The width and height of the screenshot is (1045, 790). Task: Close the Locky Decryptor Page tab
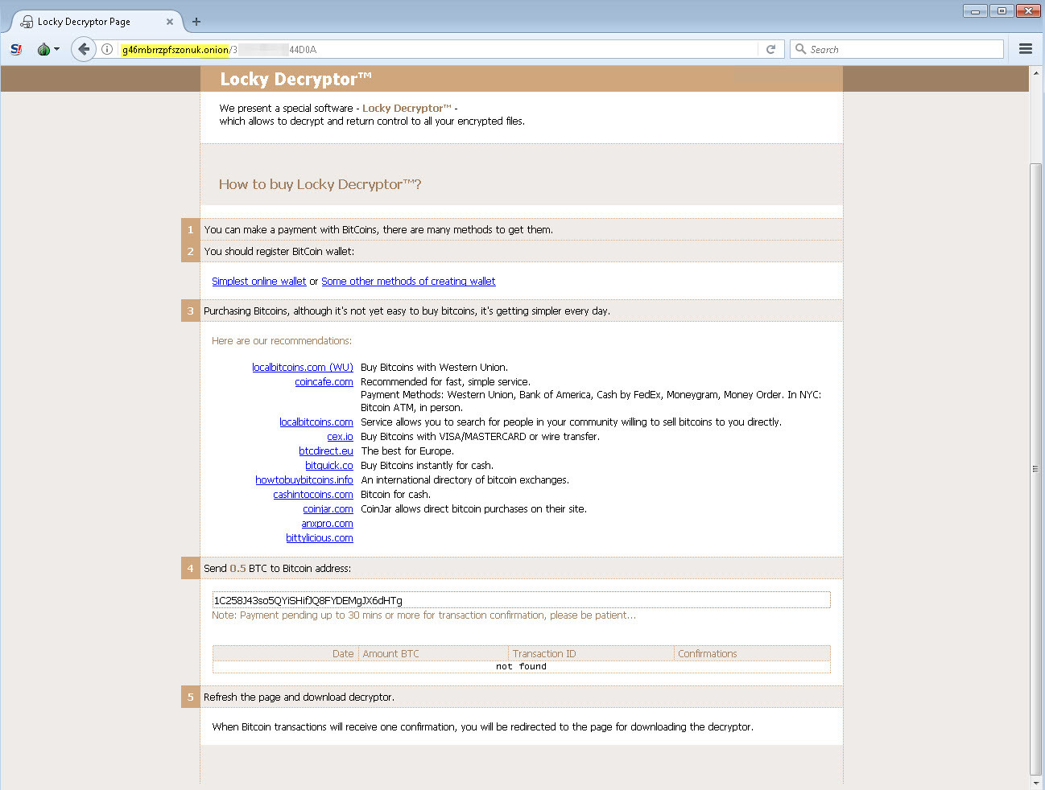tap(170, 22)
